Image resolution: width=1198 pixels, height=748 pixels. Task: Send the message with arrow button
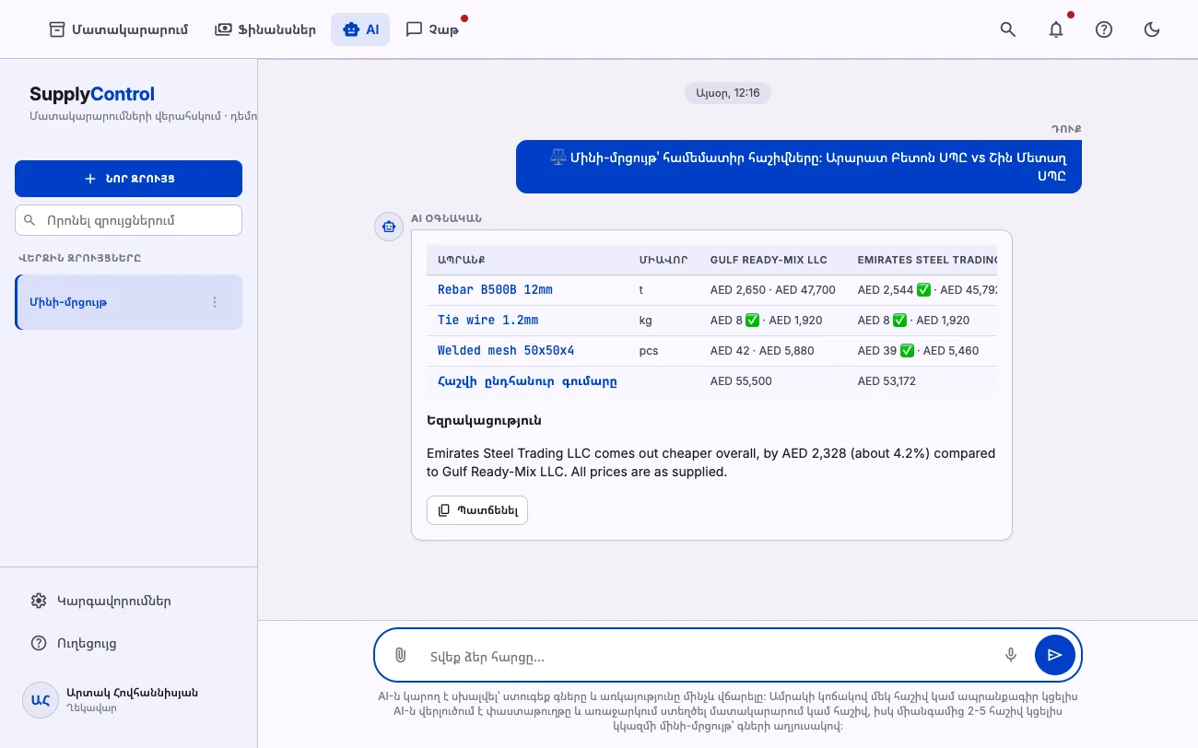point(1055,655)
